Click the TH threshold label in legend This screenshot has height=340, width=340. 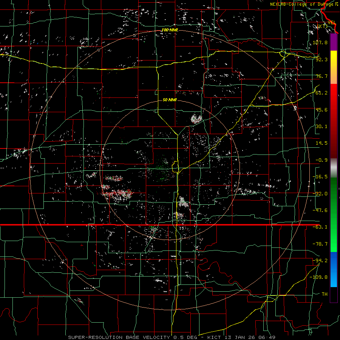pyautogui.click(x=325, y=294)
